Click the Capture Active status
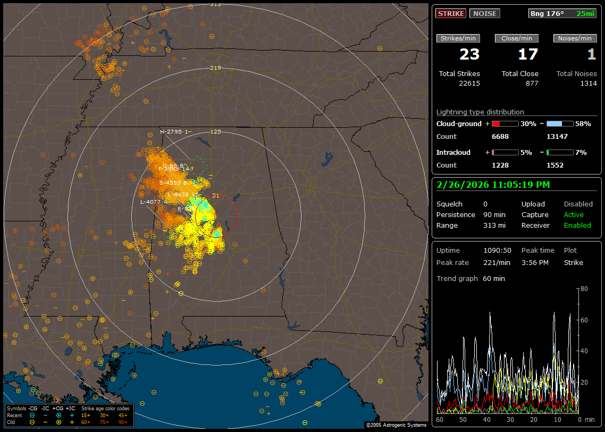This screenshot has width=605, height=432. tap(574, 215)
